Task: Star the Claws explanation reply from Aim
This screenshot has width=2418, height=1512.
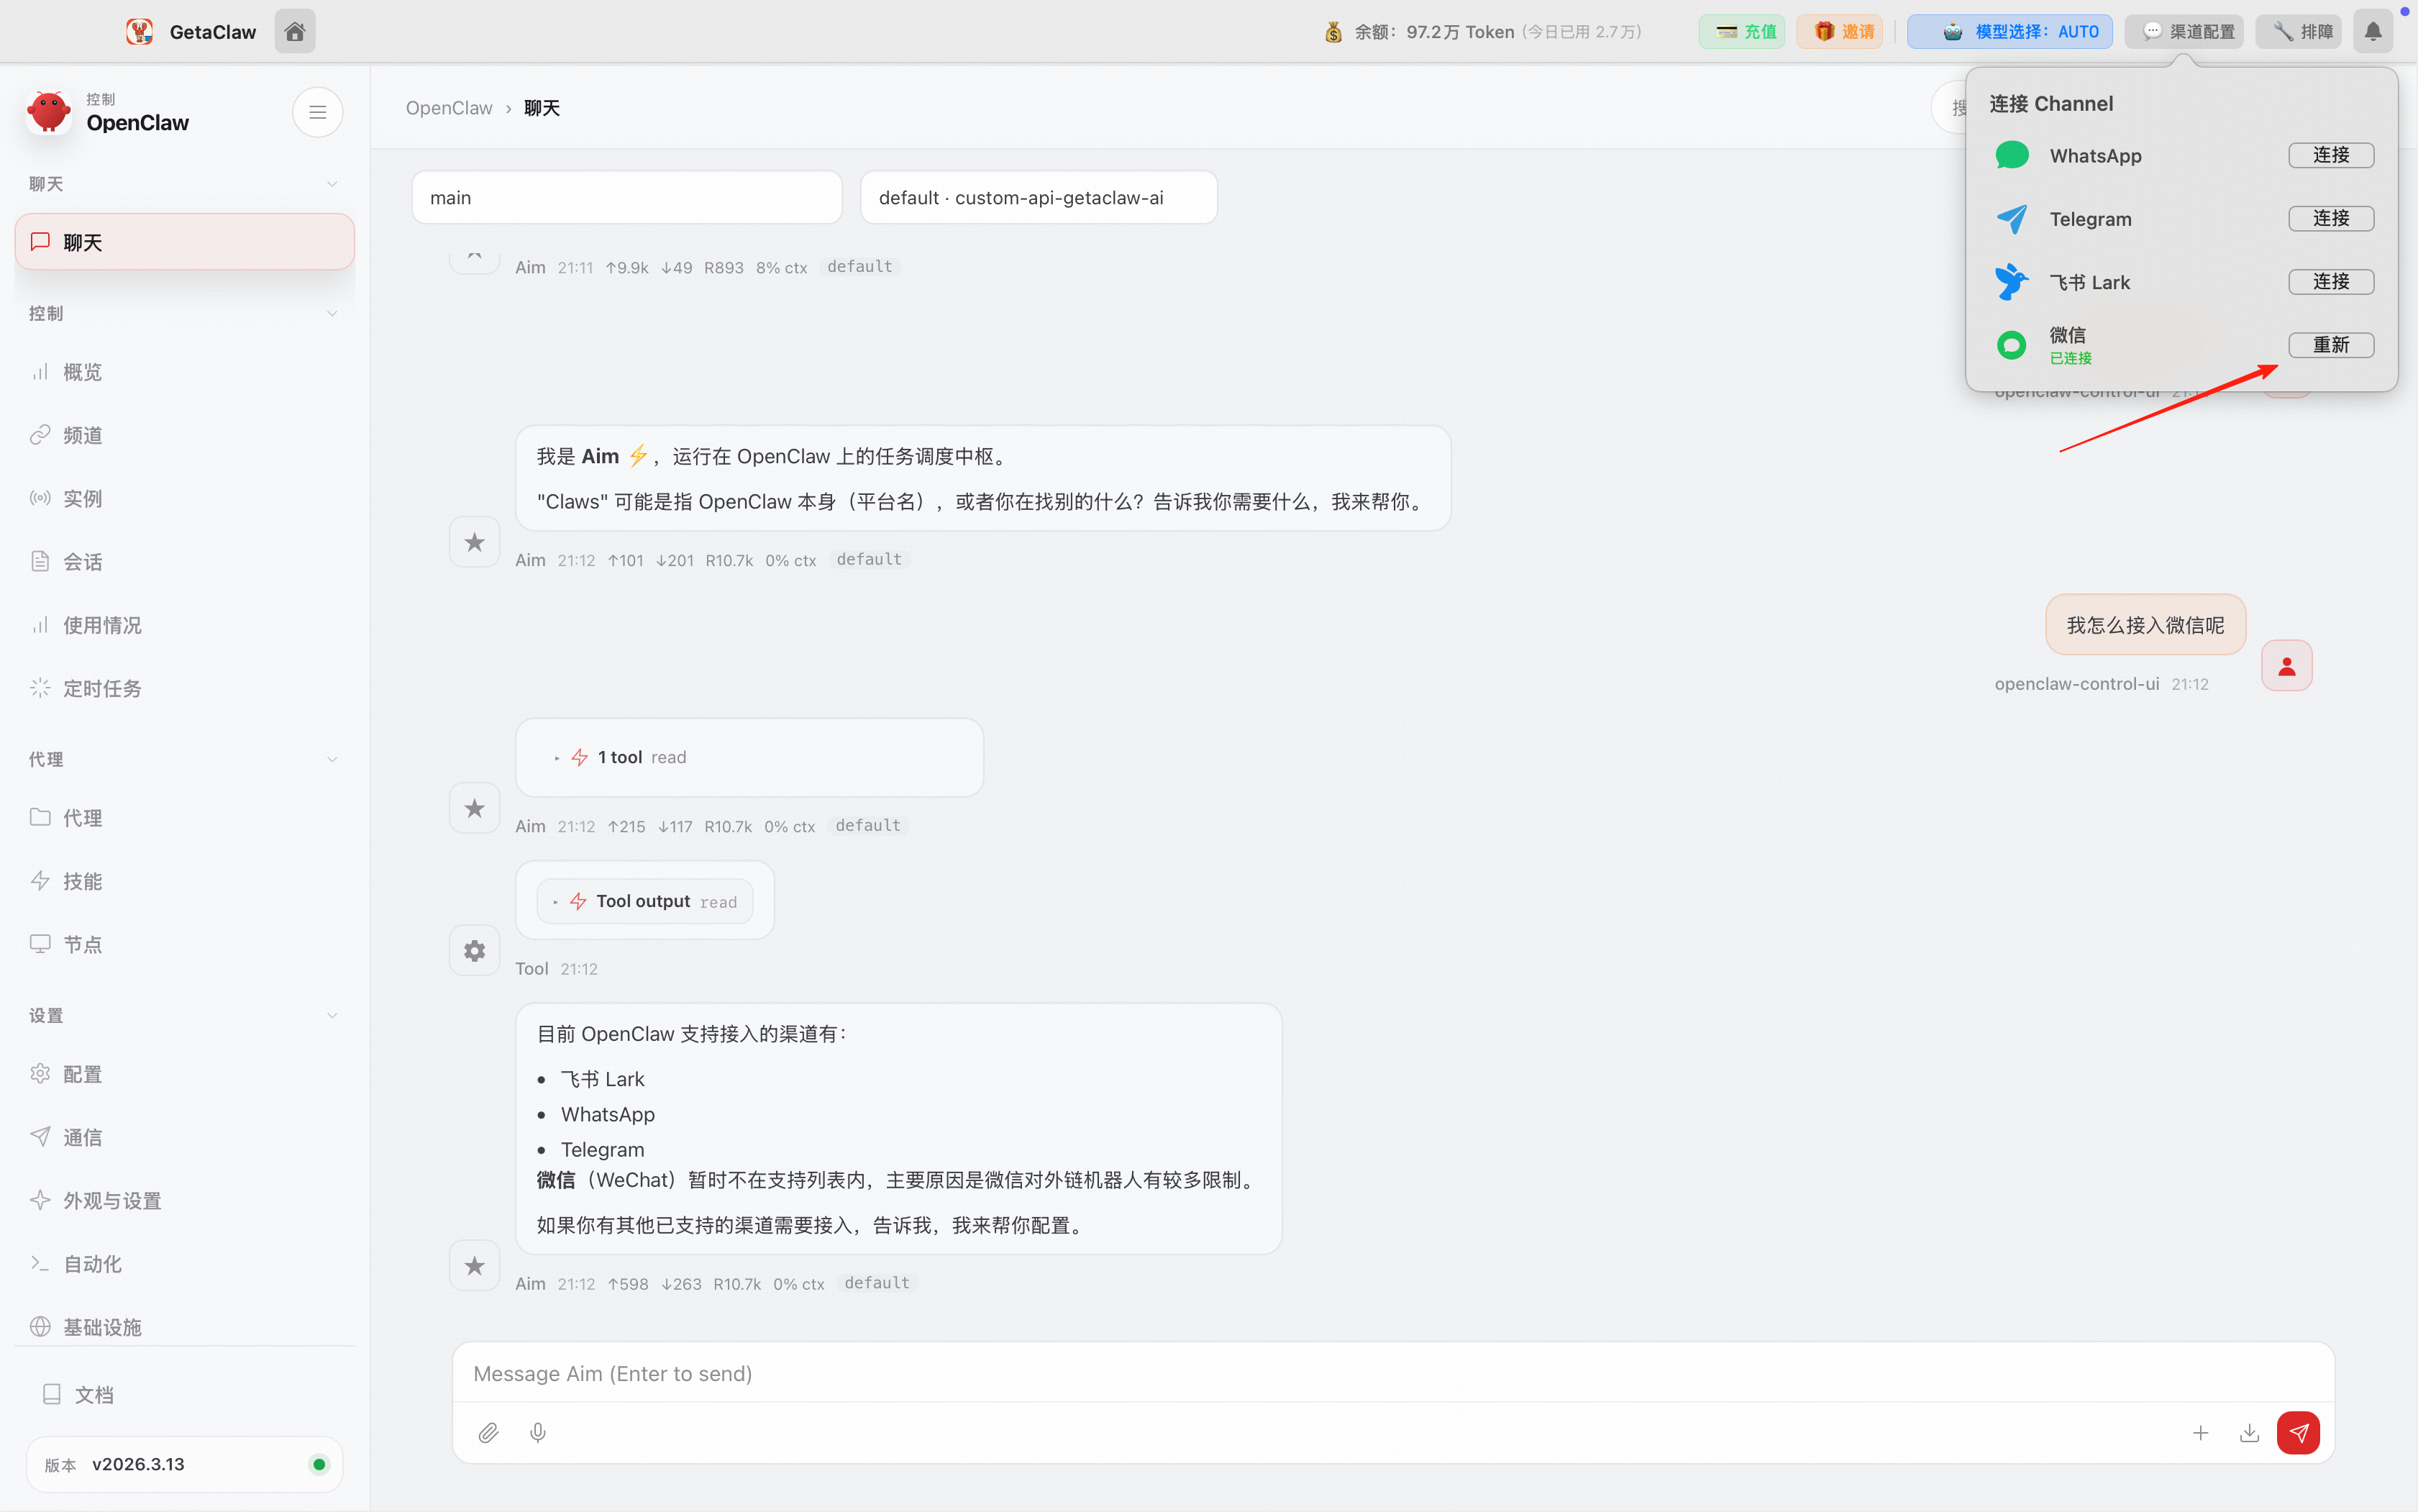Action: tap(475, 542)
